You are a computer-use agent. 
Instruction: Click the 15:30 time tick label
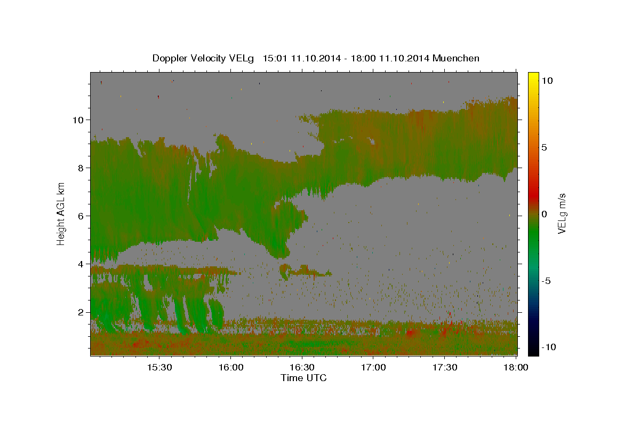[159, 367]
